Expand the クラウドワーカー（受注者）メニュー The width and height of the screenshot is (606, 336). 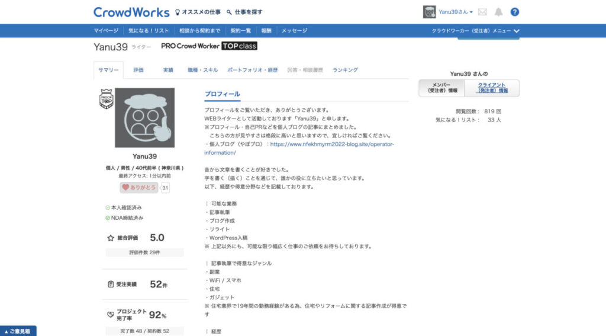click(475, 31)
